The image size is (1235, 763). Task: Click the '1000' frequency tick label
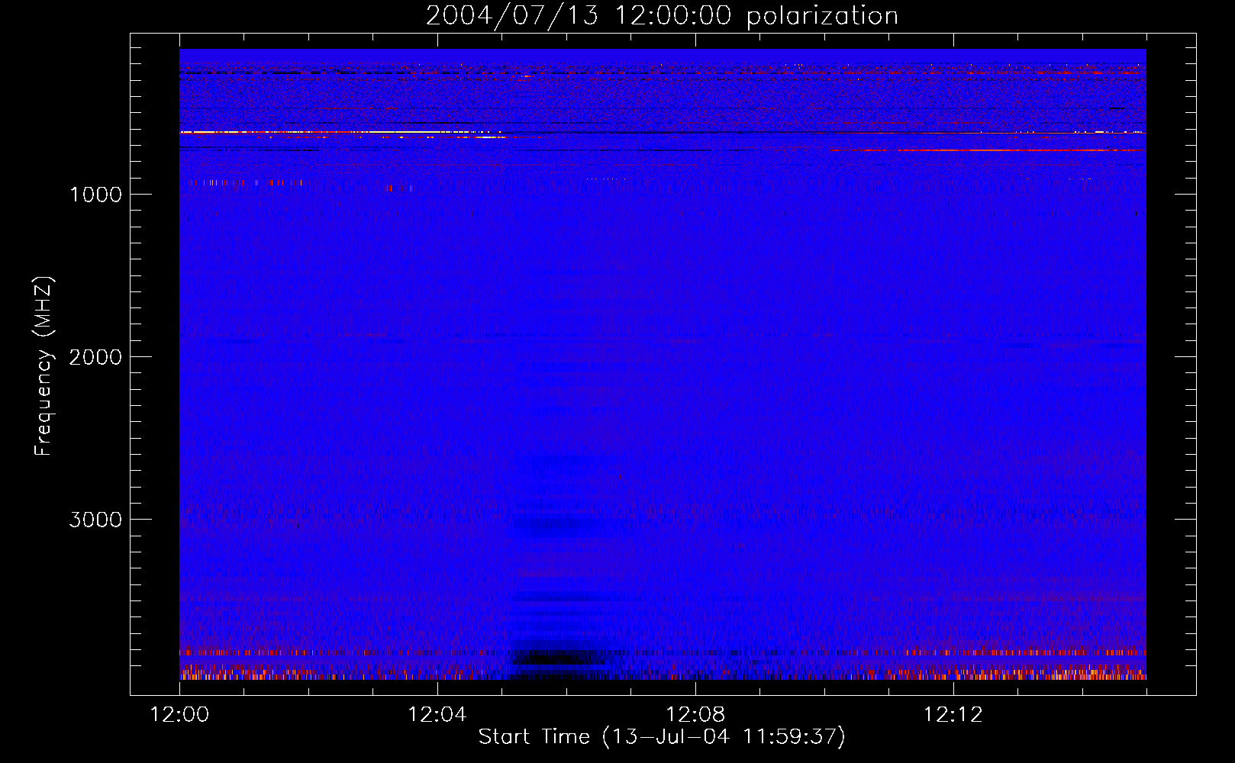pyautogui.click(x=95, y=195)
